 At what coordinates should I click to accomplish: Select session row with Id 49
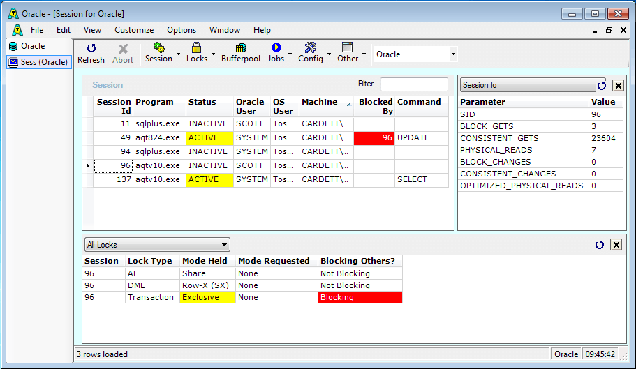272,137
